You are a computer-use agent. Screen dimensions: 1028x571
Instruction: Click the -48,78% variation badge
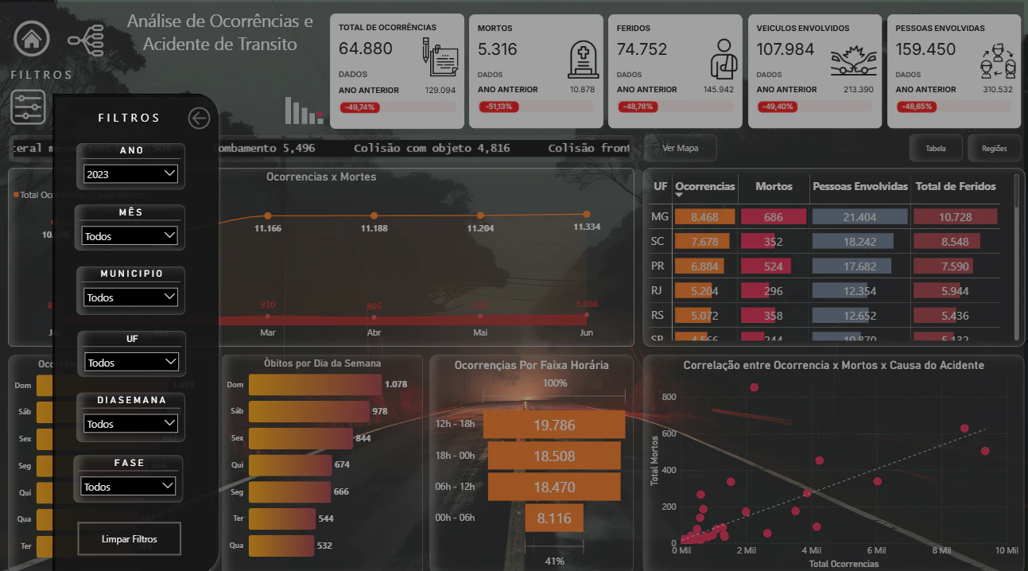point(638,107)
